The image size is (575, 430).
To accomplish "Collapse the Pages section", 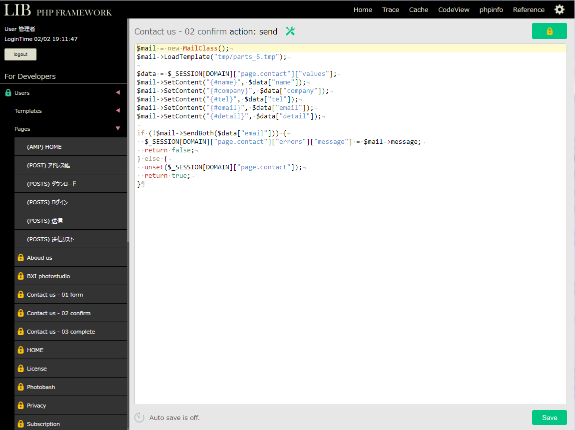I will click(x=118, y=128).
